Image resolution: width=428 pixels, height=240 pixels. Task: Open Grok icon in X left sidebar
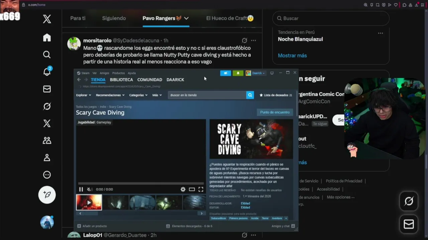[47, 106]
